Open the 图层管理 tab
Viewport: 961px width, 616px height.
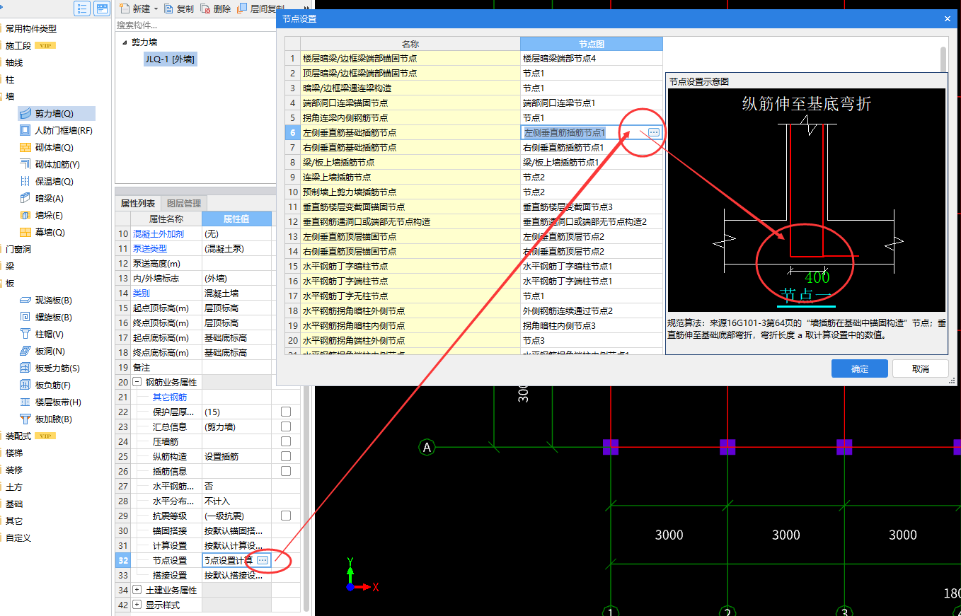(183, 204)
